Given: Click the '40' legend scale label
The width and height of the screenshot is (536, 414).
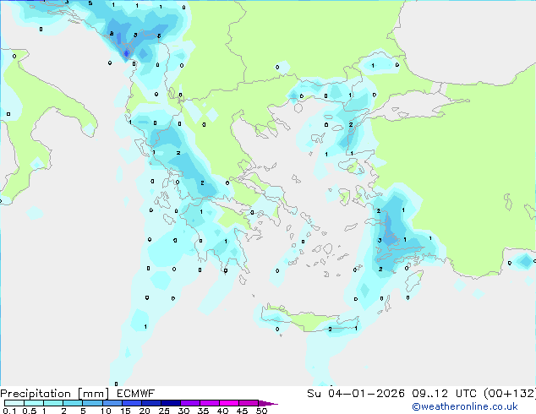Looking at the screenshot, I should pyautogui.click(x=222, y=411).
